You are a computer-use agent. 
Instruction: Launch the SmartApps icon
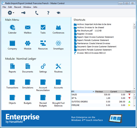58,43
